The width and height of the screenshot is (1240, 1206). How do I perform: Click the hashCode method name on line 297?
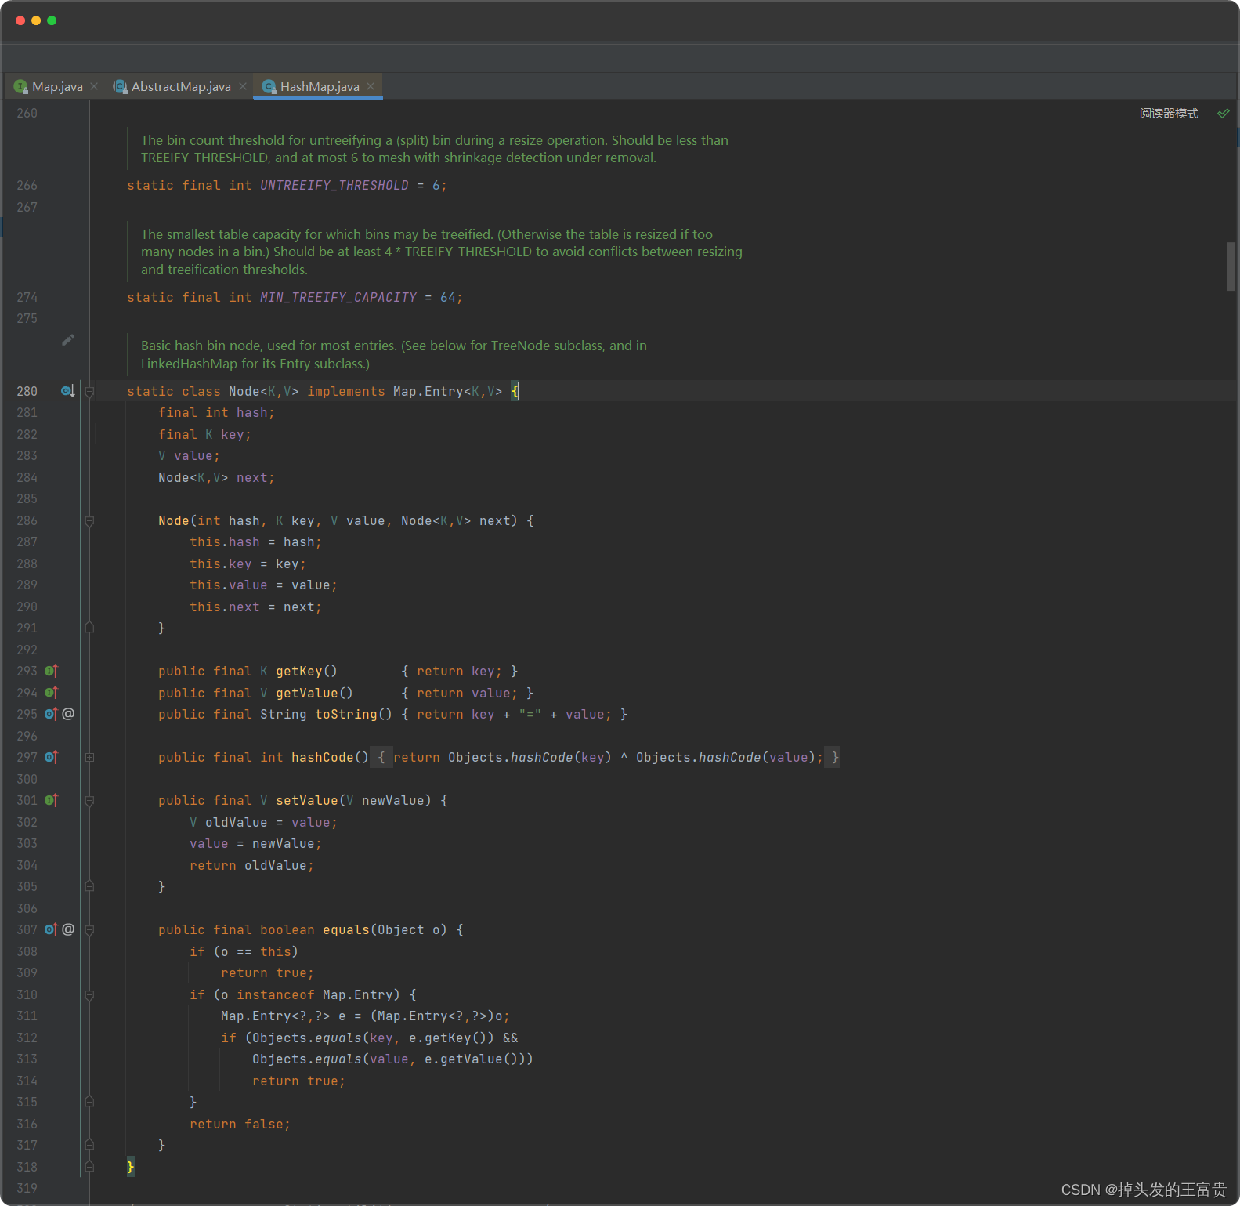(x=323, y=758)
